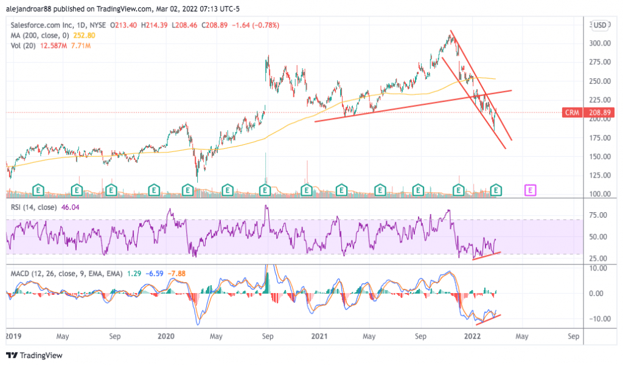This screenshot has width=623, height=366.
Task: Click the 300.00 price axis label
Action: pos(599,43)
